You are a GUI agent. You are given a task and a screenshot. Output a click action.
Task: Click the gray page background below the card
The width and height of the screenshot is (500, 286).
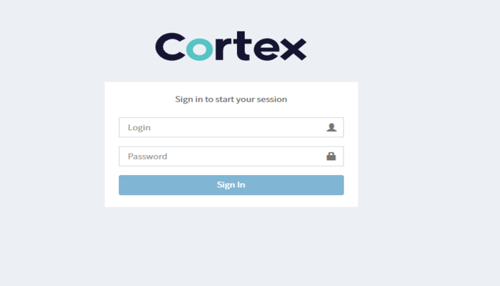tap(231, 246)
